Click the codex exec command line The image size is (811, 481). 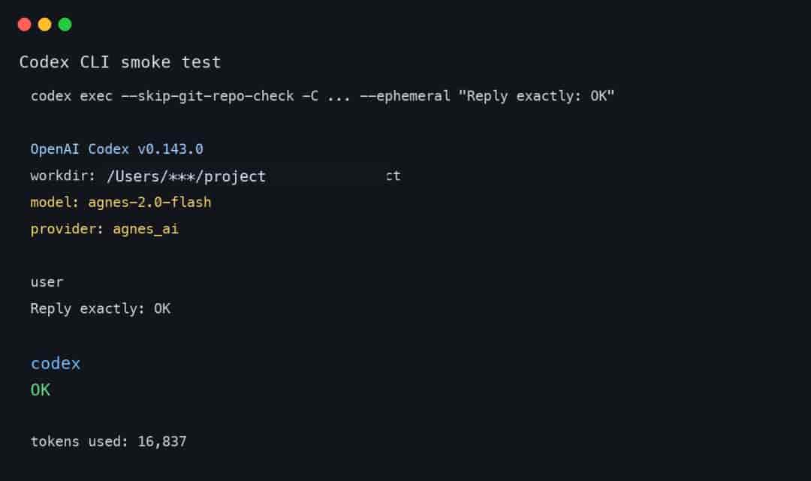tap(322, 96)
